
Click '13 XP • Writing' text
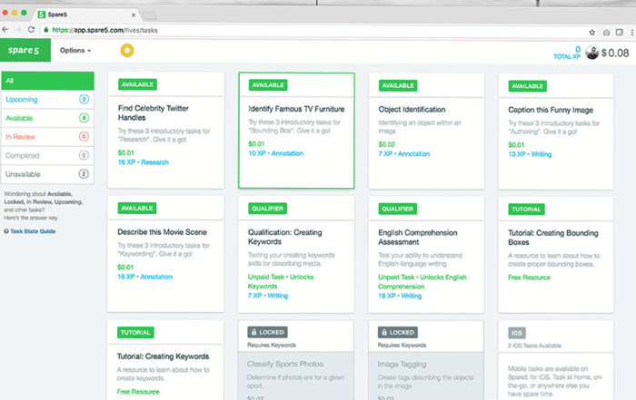530,154
